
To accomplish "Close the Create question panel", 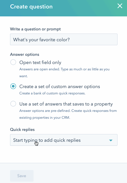I will [x=120, y=6].
